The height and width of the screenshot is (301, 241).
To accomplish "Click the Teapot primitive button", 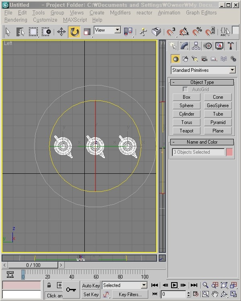I will coord(186,131).
